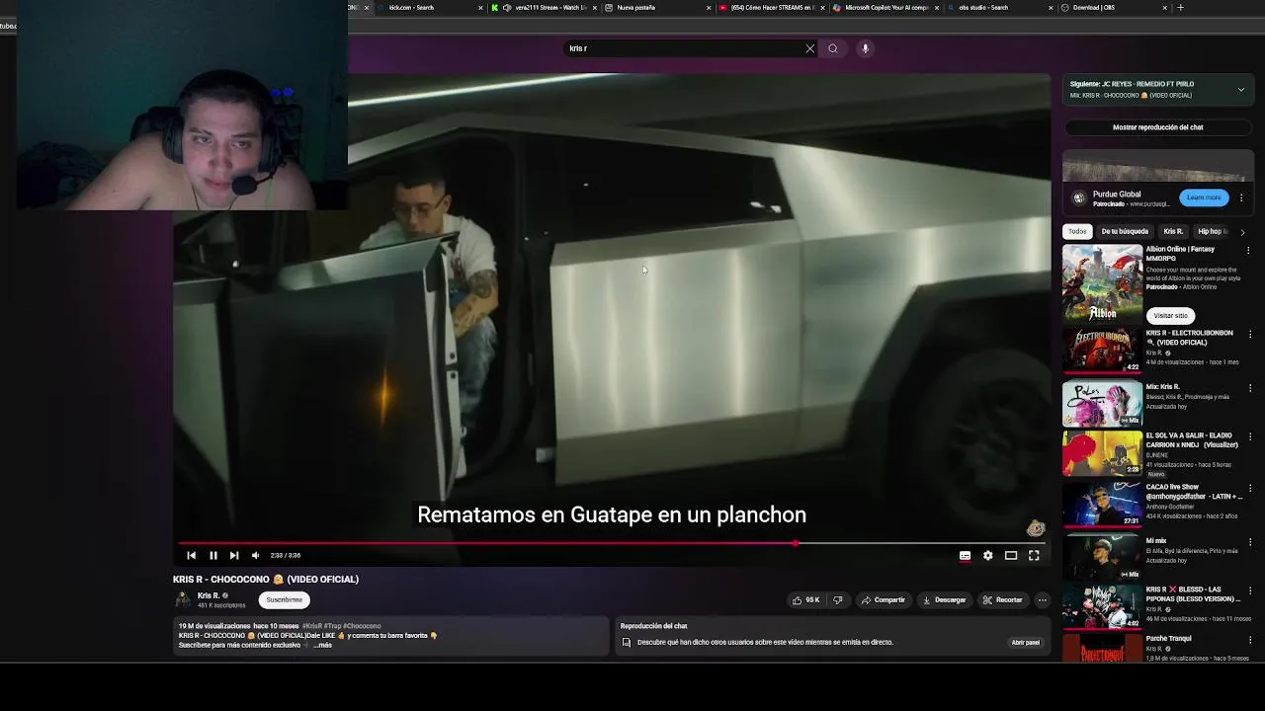Click the #KrisR hashtag in description
The height and width of the screenshot is (711, 1265).
pyautogui.click(x=312, y=626)
